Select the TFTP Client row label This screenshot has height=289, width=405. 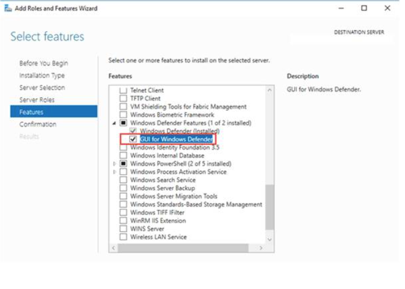click(145, 99)
